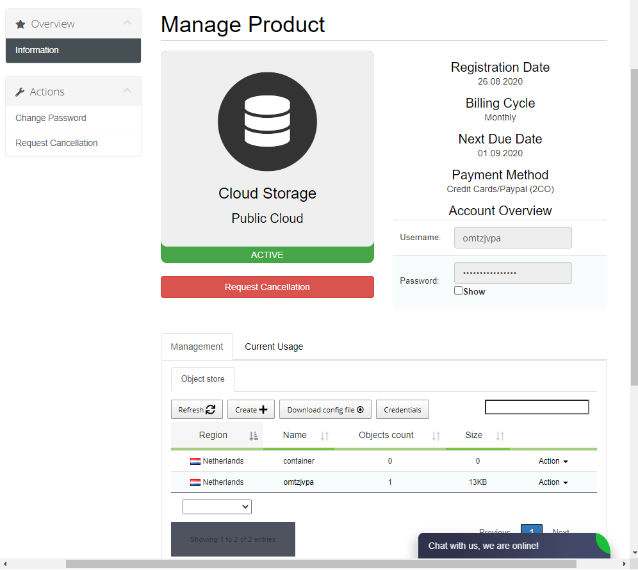638x570 pixels.
Task: Collapse the Actions sidebar panel chevron
Action: point(127,91)
